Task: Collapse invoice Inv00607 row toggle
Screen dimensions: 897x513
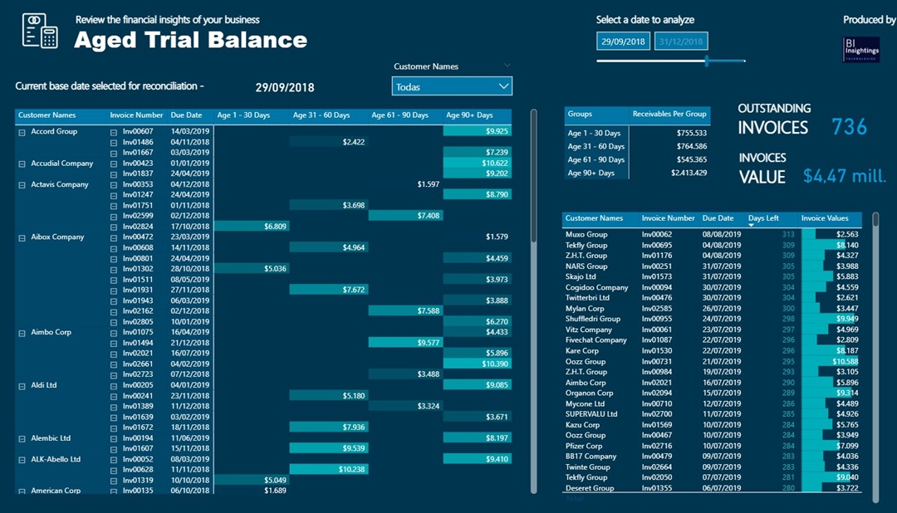Action: (x=114, y=131)
